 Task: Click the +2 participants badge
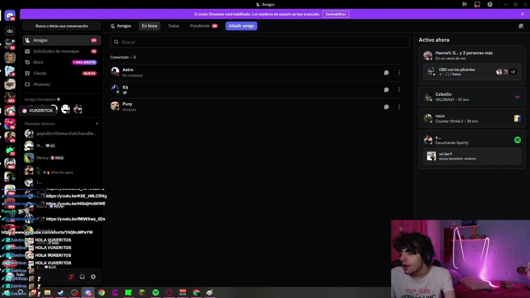click(513, 72)
